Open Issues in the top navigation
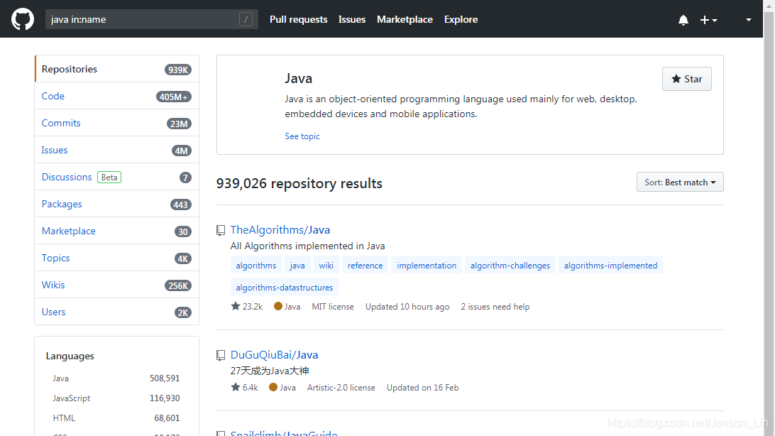775x436 pixels. 352,19
